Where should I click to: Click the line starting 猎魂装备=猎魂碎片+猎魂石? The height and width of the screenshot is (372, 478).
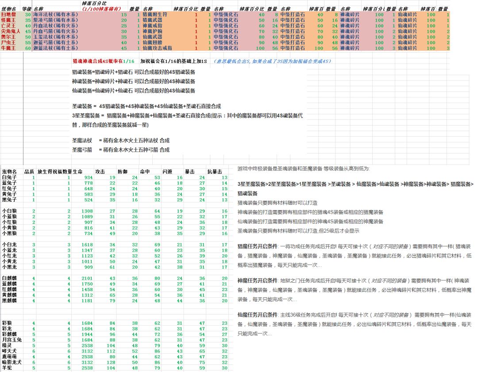(134, 72)
